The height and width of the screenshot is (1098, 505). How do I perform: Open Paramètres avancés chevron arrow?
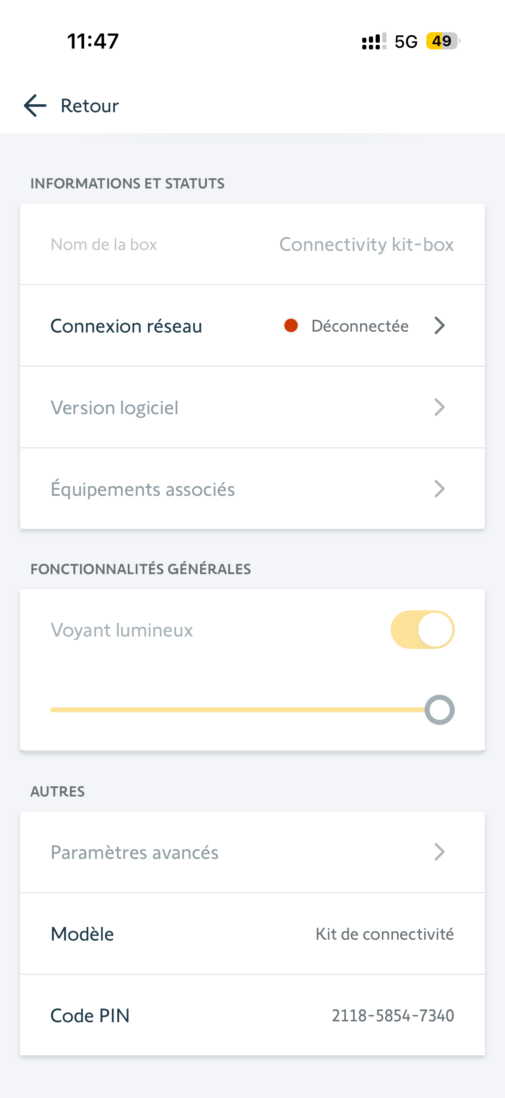coord(439,852)
